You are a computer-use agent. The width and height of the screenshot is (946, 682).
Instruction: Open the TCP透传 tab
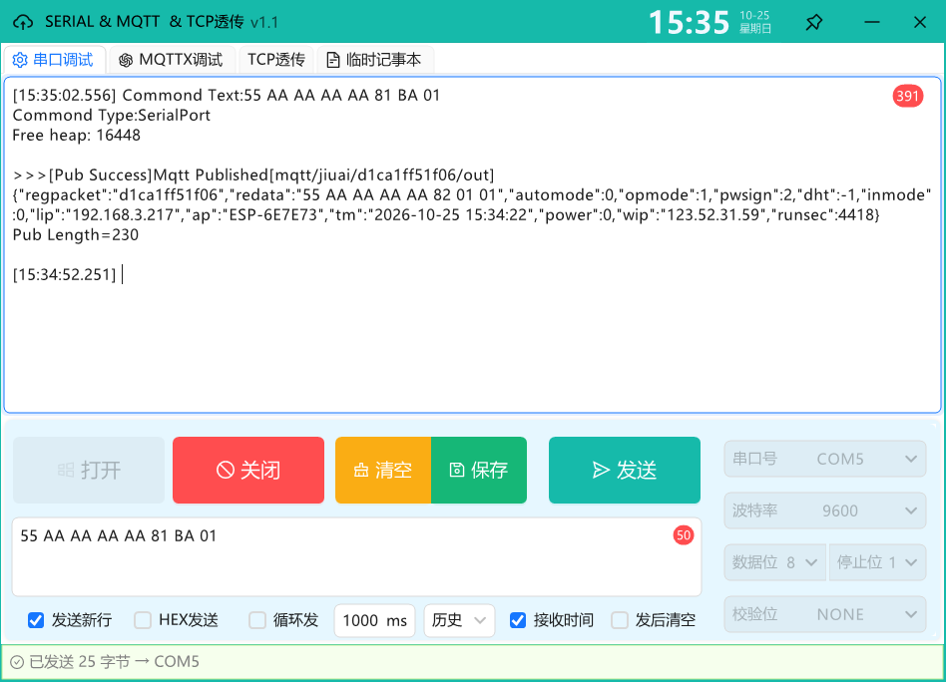pyautogui.click(x=276, y=60)
